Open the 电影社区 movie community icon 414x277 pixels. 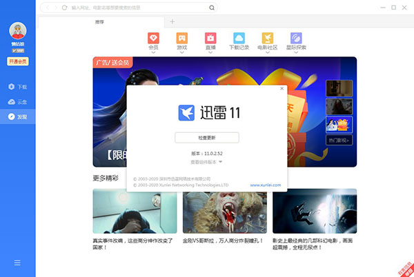click(268, 38)
